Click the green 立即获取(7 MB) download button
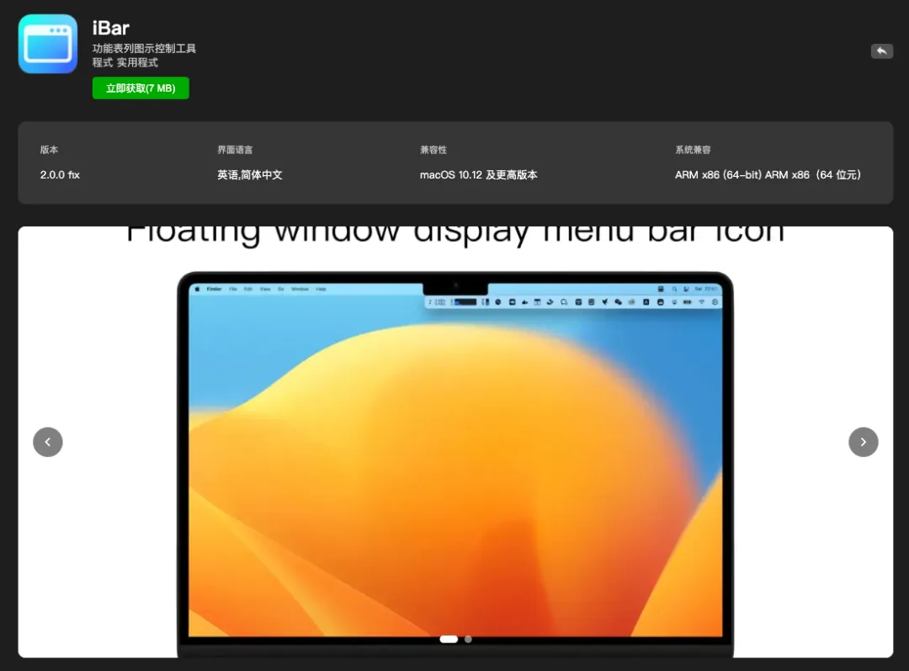Viewport: 909px width, 671px height. [x=141, y=88]
